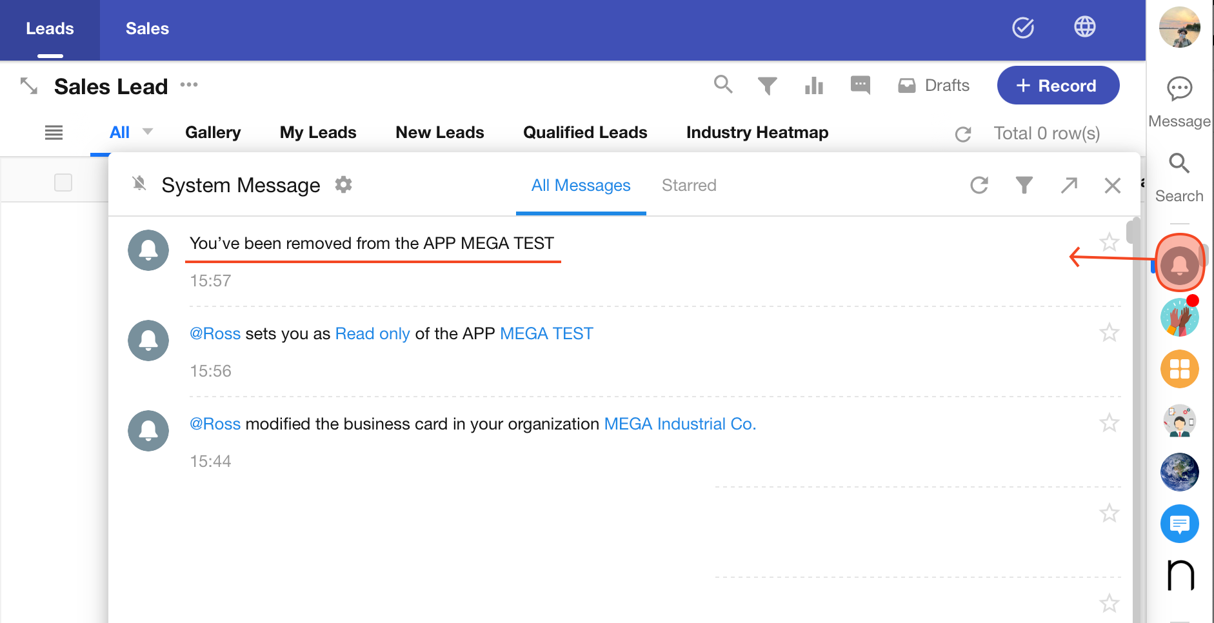1214x623 pixels.
Task: Search records with the magnifier icon
Action: pyautogui.click(x=723, y=85)
